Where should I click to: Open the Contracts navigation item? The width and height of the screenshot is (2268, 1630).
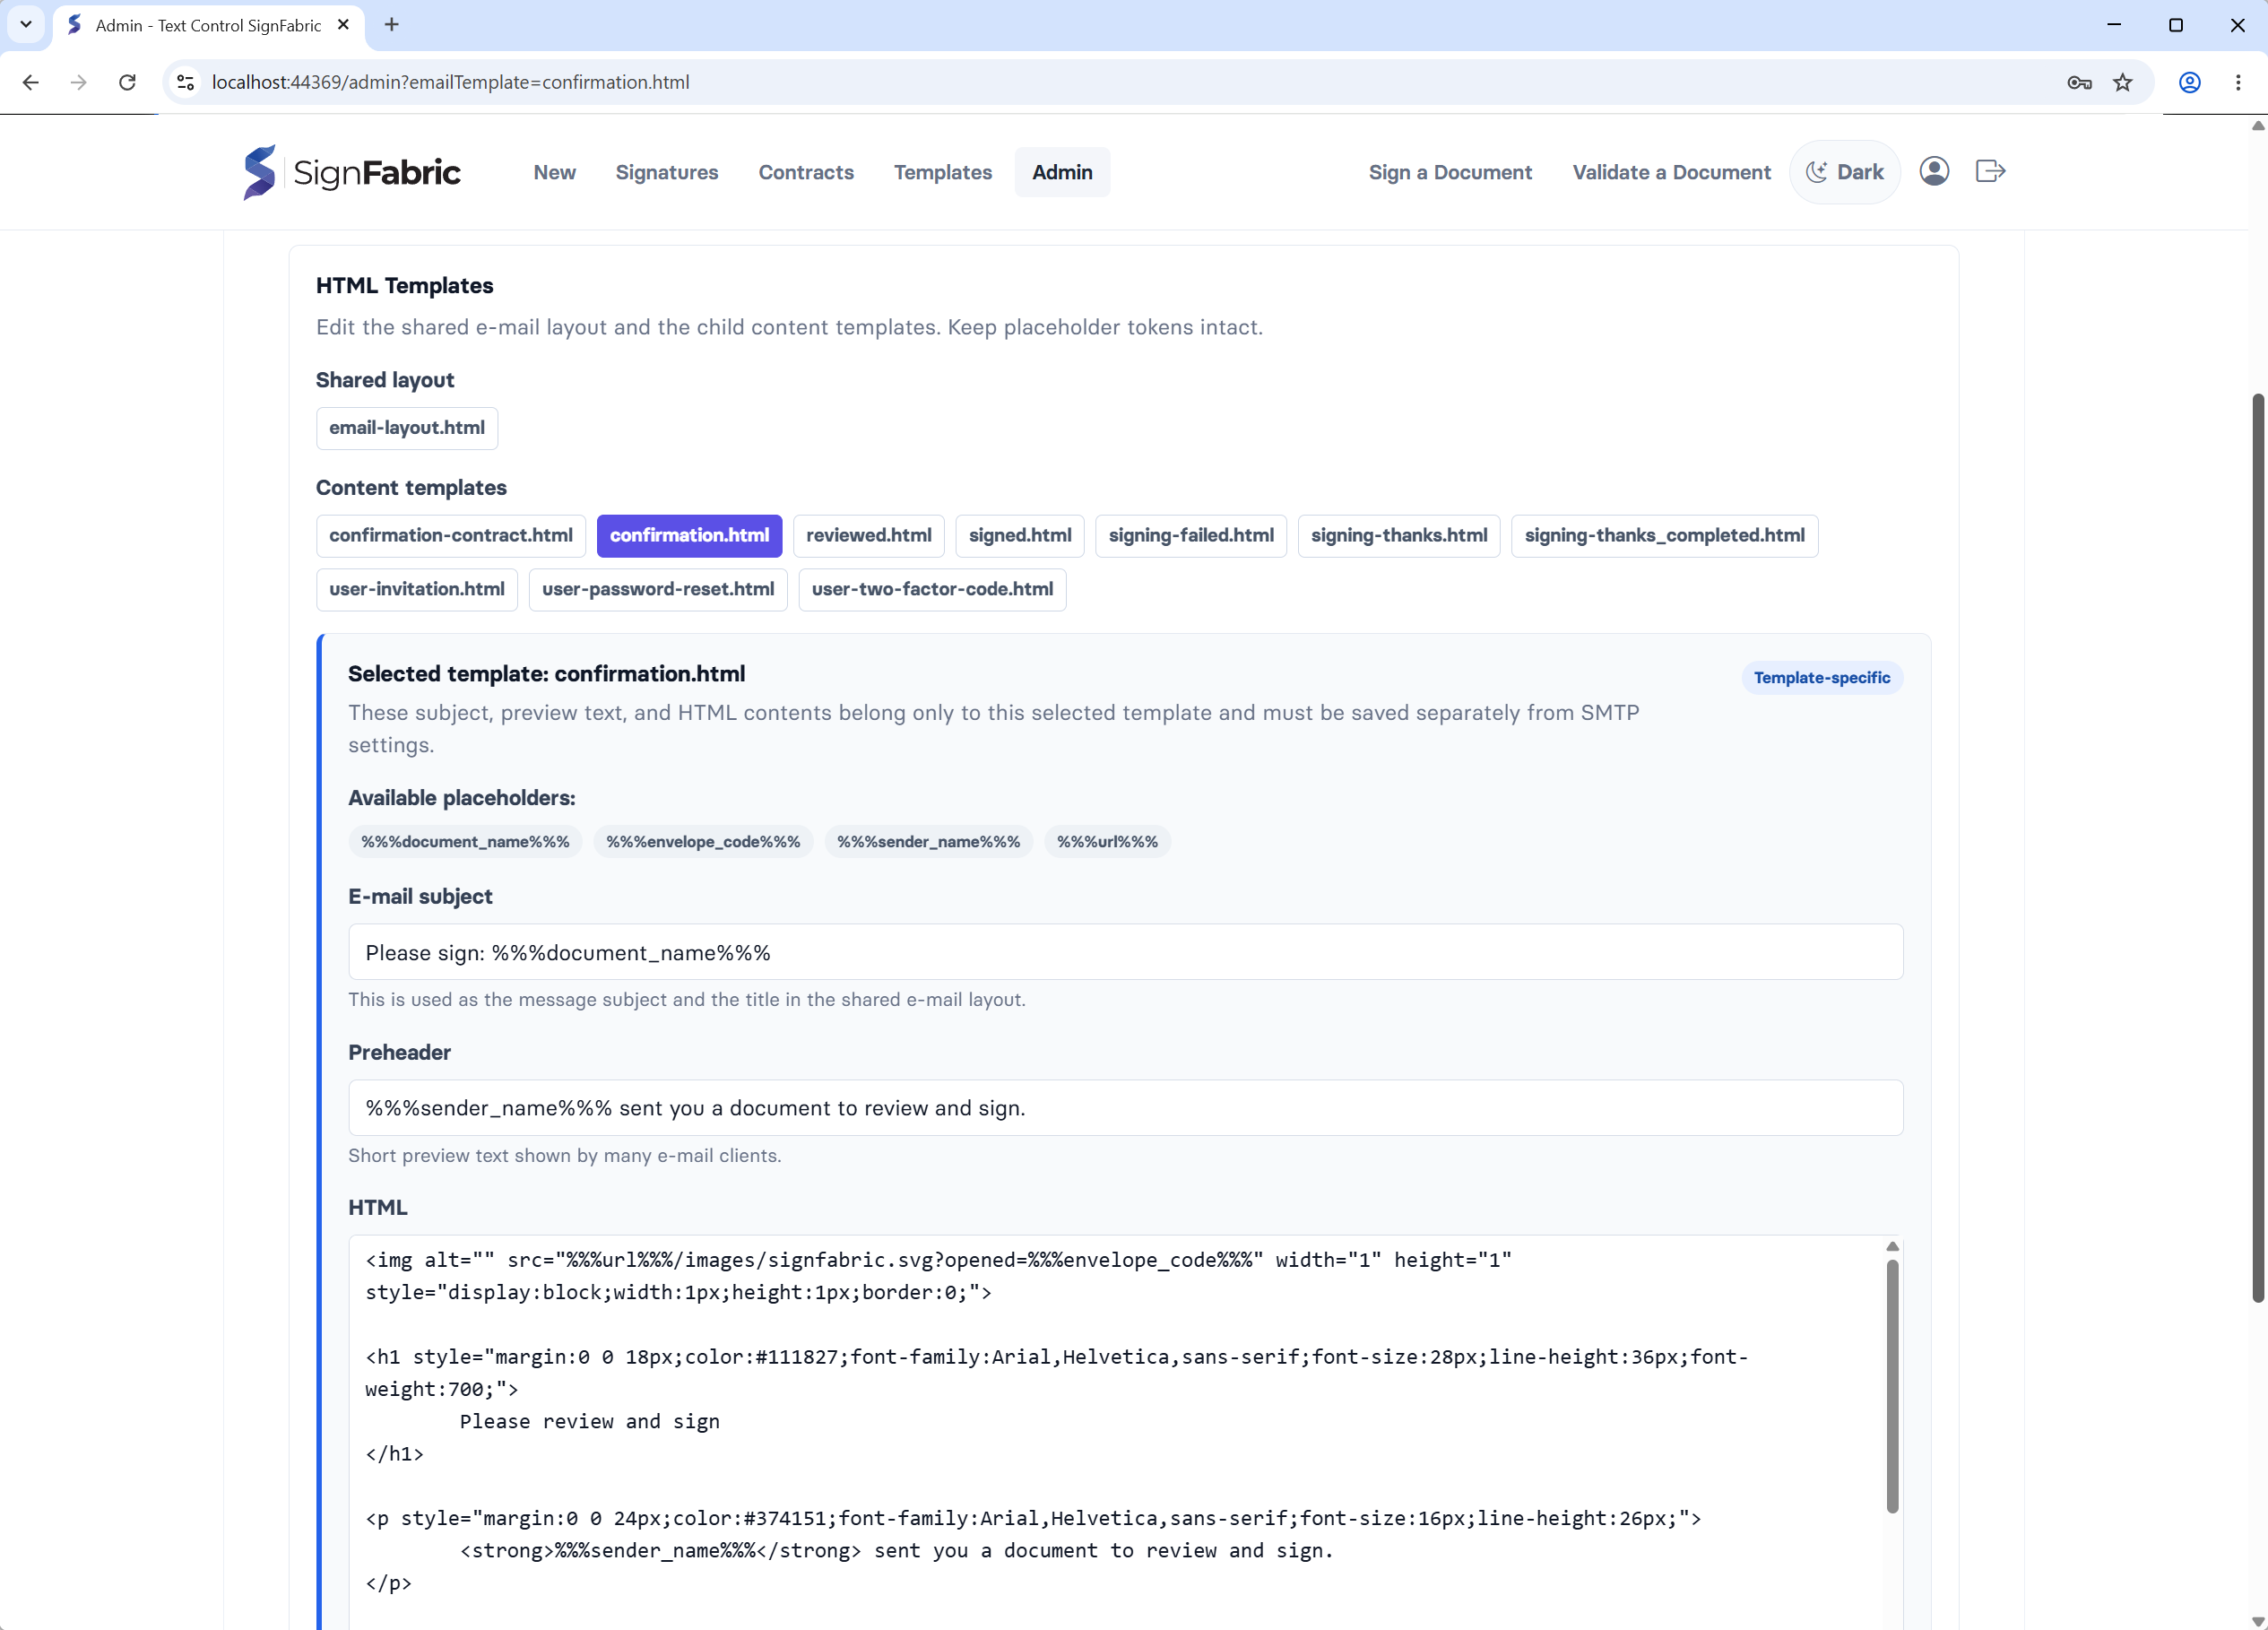click(805, 172)
